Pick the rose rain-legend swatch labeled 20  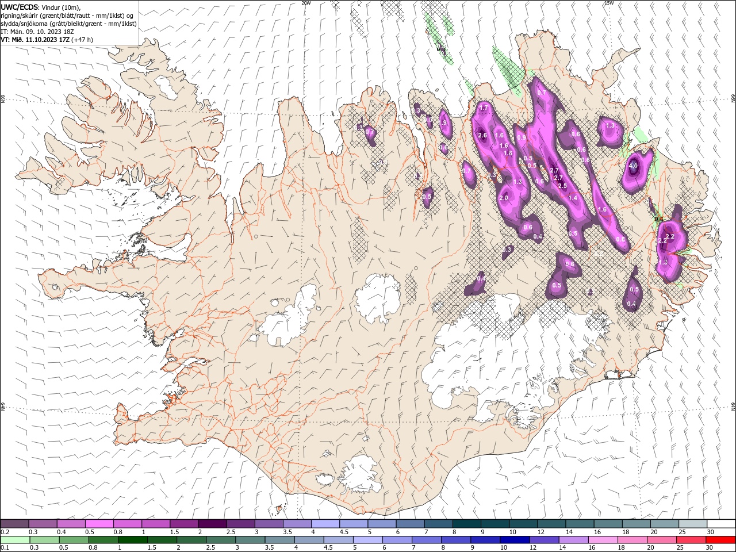click(x=662, y=540)
